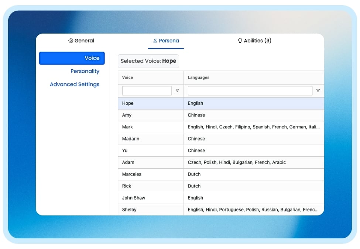
Task: Click the Languages filter text field
Action: pos(250,91)
